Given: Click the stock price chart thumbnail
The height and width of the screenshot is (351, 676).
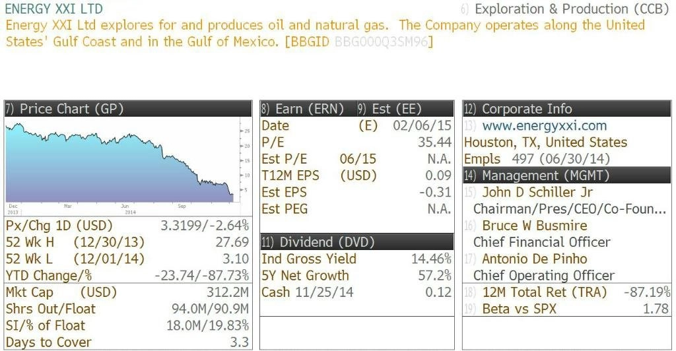Looking at the screenshot, I should (x=128, y=166).
